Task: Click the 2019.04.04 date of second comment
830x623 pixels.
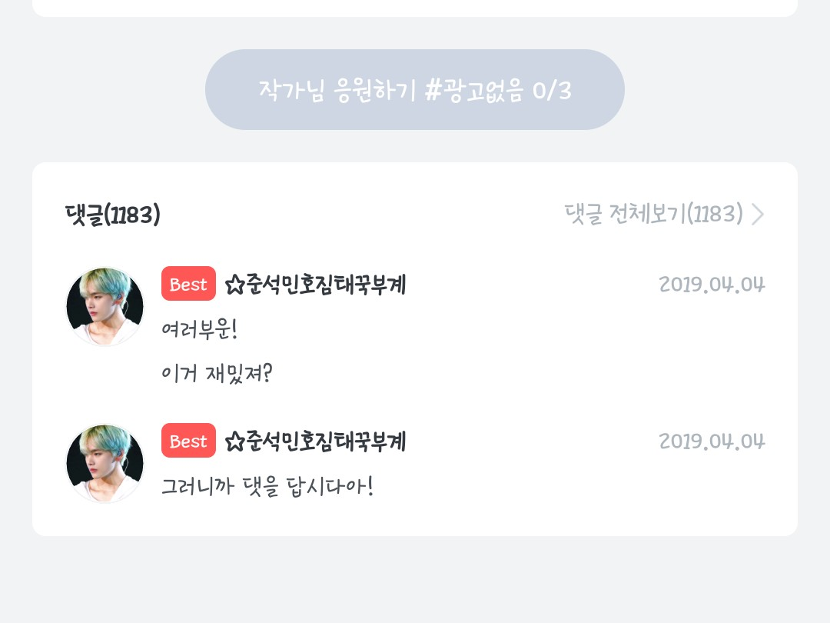Action: [x=712, y=441]
